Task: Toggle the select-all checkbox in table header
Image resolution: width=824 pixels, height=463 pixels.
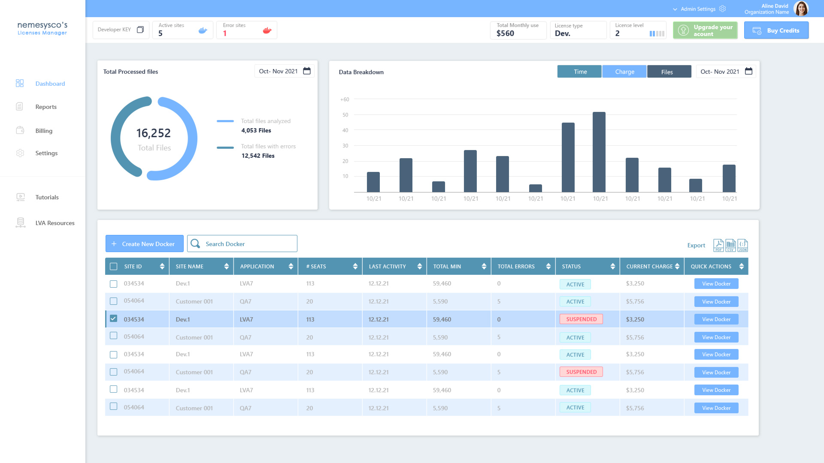Action: [x=113, y=266]
